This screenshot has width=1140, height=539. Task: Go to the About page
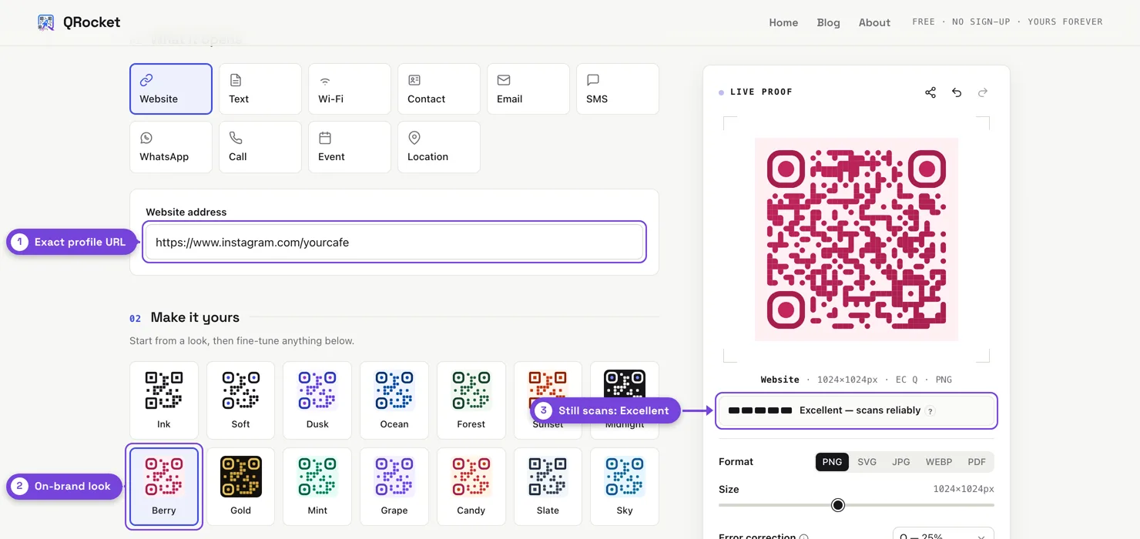coord(874,22)
